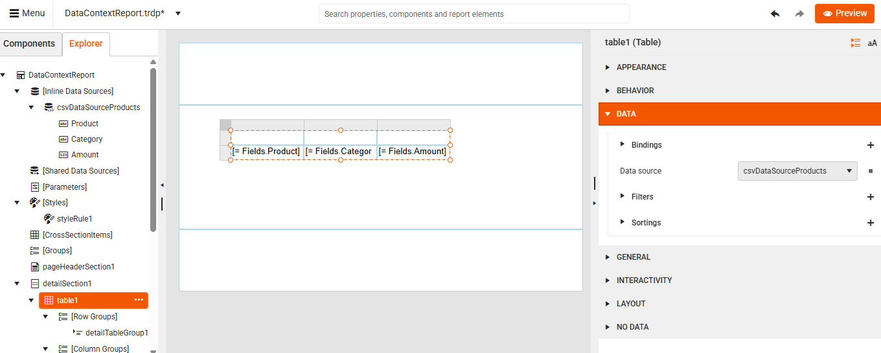Screen dimensions: 881x353
Task: Expand the APPEARANCE section
Action: pyautogui.click(x=641, y=67)
